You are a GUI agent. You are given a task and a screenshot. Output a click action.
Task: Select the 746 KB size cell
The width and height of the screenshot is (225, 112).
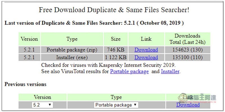pyautogui.click(x=116, y=50)
